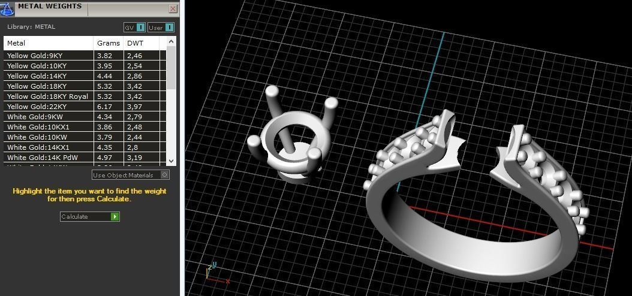The width and height of the screenshot is (632, 296).
Task: Select the Yellow Gold:18KY row
Action: click(x=85, y=86)
